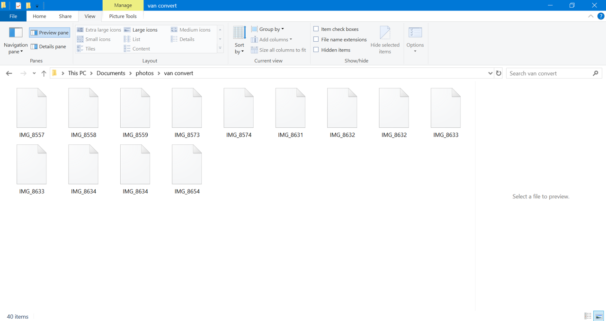606x321 pixels.
Task: Refresh the van convert folder
Action: point(499,73)
